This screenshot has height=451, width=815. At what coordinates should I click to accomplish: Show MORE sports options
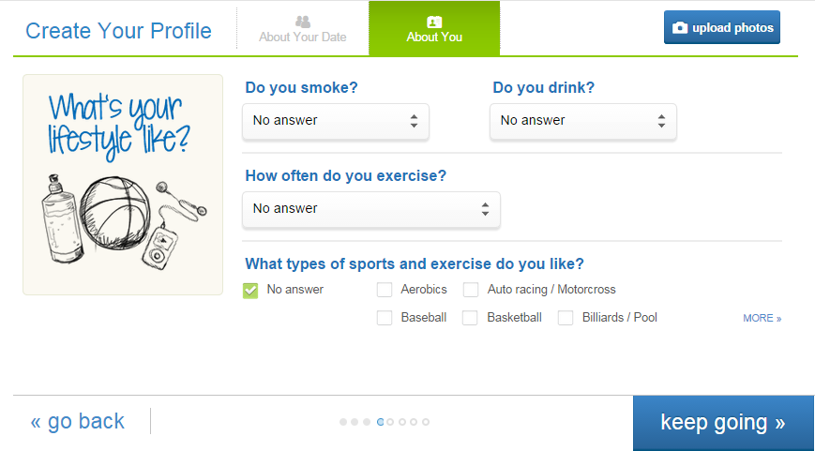(762, 319)
